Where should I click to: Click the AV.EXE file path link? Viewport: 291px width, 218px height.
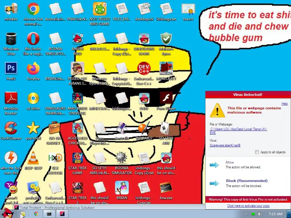click(238, 131)
